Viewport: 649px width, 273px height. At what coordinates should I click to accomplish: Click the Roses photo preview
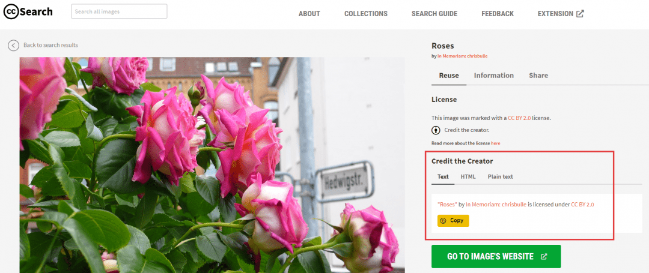point(210,165)
